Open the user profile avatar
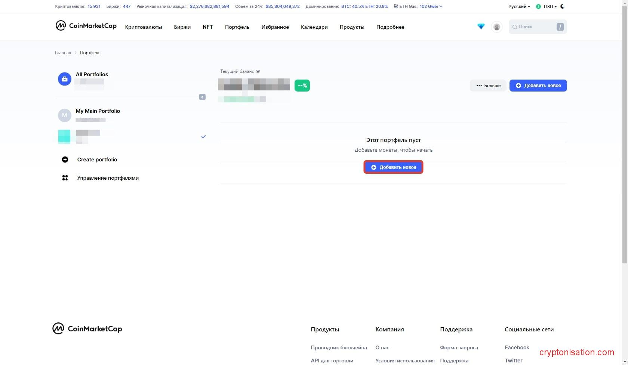Viewport: 628px width, 365px height. (x=496, y=27)
